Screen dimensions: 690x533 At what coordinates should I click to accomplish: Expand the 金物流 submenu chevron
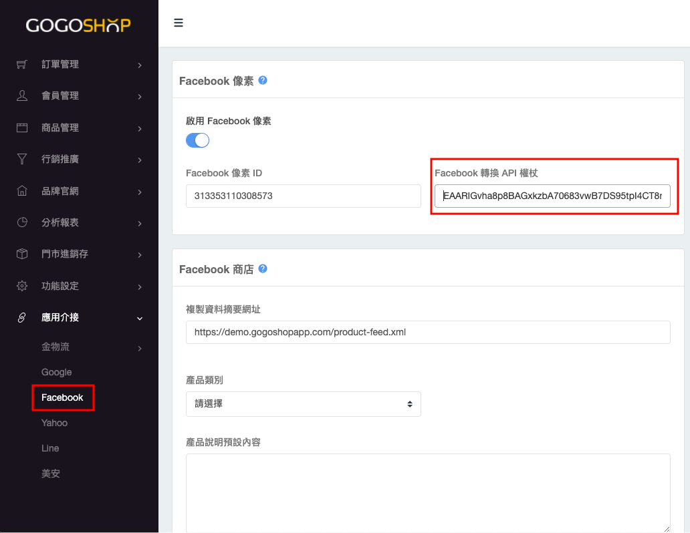tap(140, 348)
